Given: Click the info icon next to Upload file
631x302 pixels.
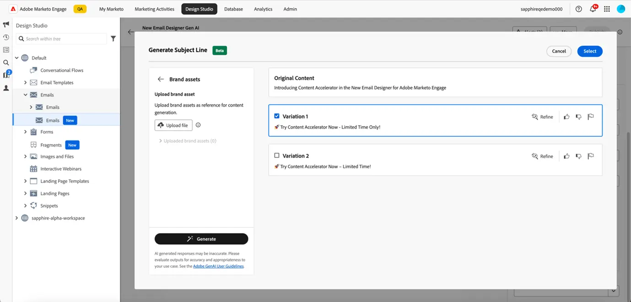Looking at the screenshot, I should click(x=198, y=125).
